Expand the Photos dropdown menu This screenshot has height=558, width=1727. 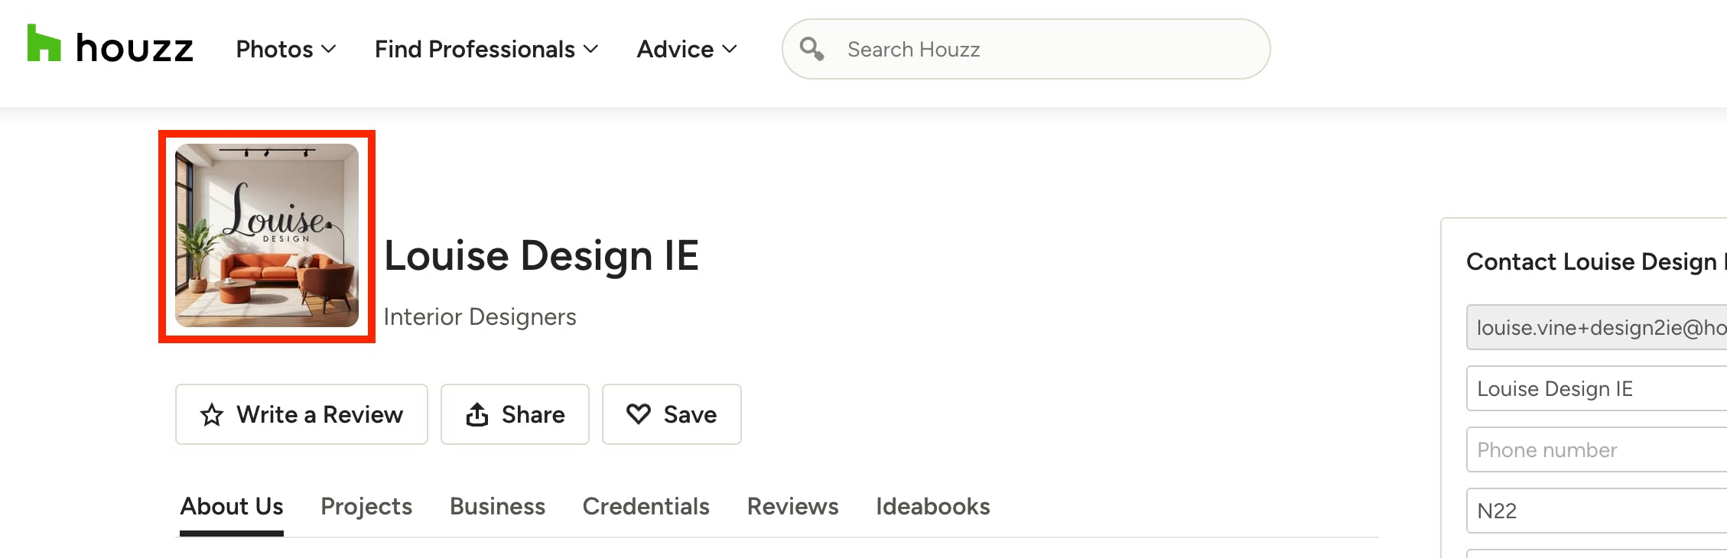[x=286, y=49]
